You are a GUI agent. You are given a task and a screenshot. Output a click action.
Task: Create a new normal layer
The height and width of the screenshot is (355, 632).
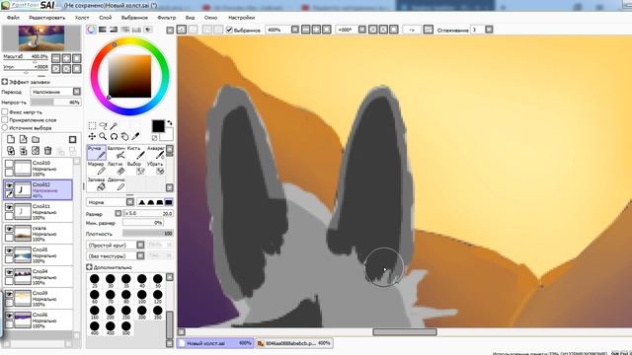click(11, 139)
